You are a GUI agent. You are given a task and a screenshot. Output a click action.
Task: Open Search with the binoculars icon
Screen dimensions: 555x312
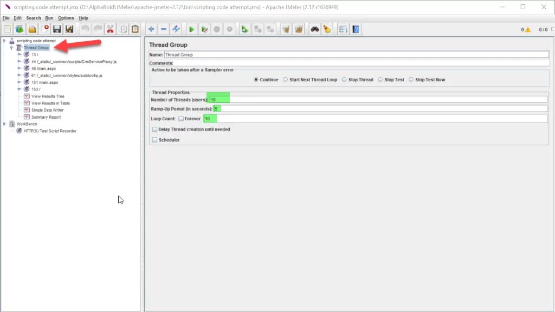pyautogui.click(x=315, y=29)
